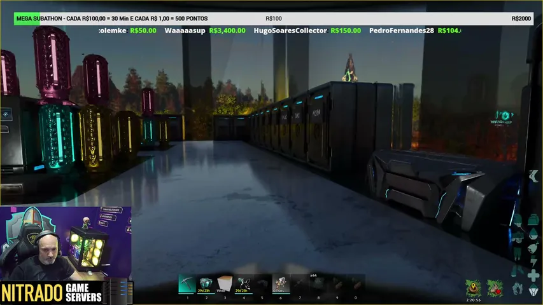543x305 pixels.
Task: Select the x44 stack in hotbar slot 8
Action: coord(318,284)
